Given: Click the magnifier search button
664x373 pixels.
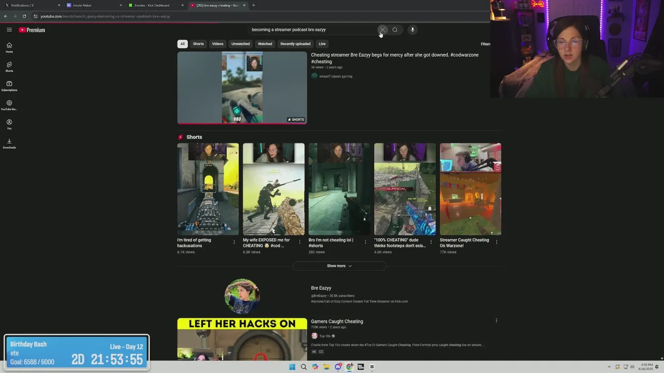Looking at the screenshot, I should 395,30.
